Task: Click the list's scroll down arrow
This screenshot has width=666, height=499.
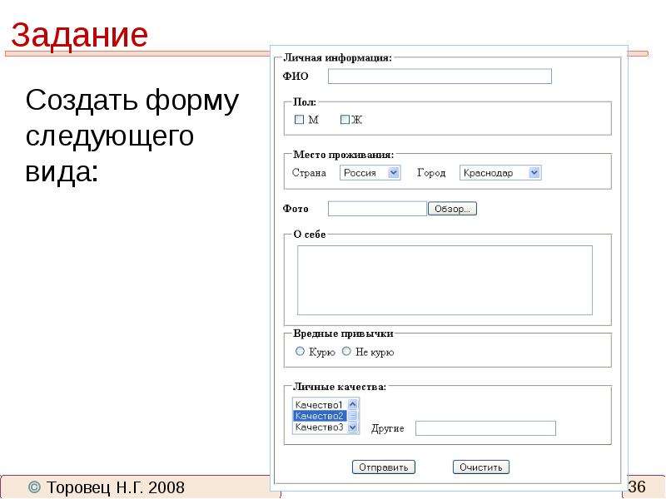Action: click(352, 427)
